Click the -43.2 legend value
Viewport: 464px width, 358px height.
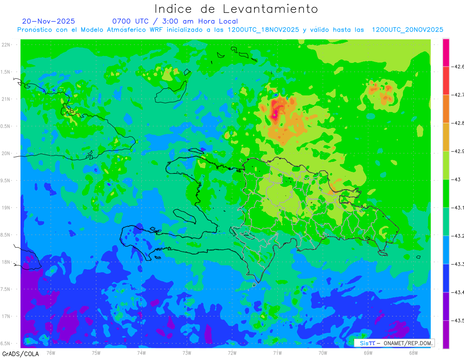pos(457,236)
